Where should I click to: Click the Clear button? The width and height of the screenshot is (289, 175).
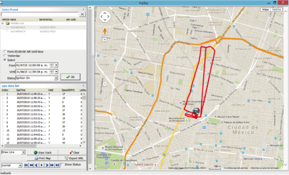tap(74, 152)
